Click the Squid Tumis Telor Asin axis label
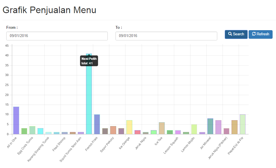 (70, 149)
